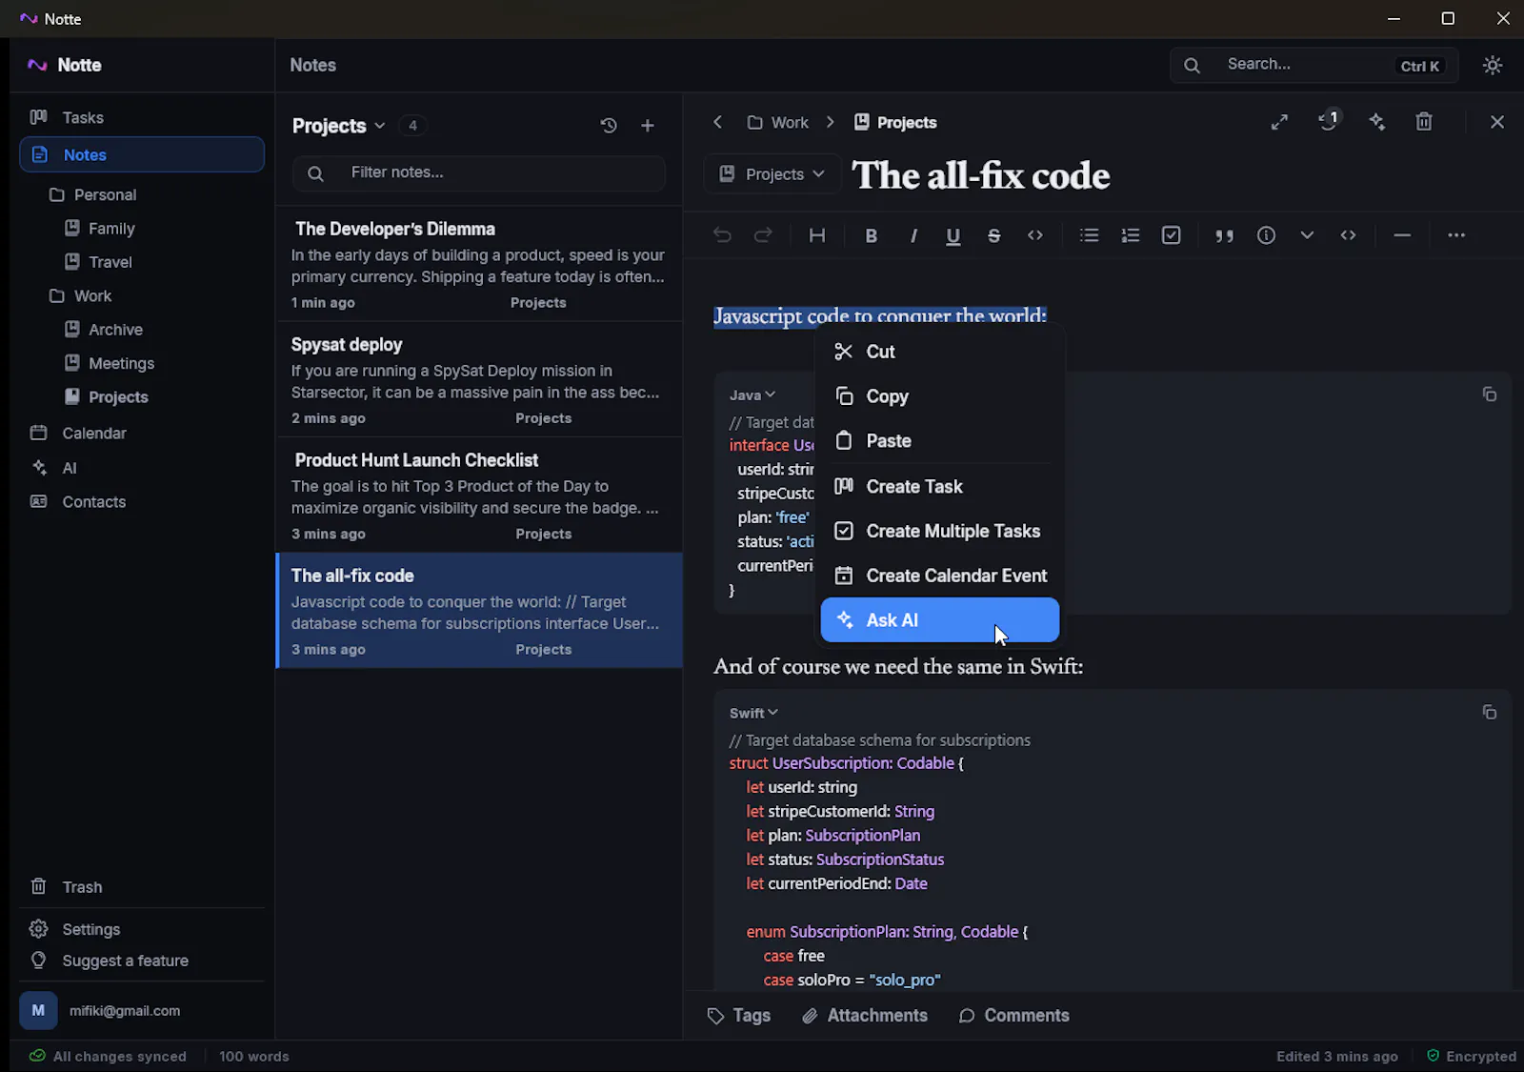Viewport: 1524px width, 1072px height.
Task: Insert a numbered list
Action: [1130, 235]
